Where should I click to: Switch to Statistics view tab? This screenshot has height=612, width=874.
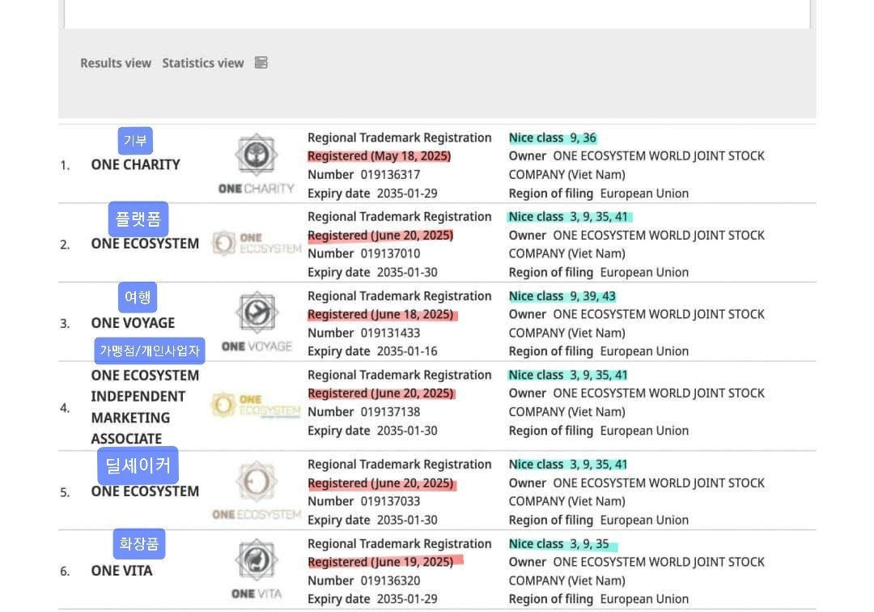(x=203, y=63)
